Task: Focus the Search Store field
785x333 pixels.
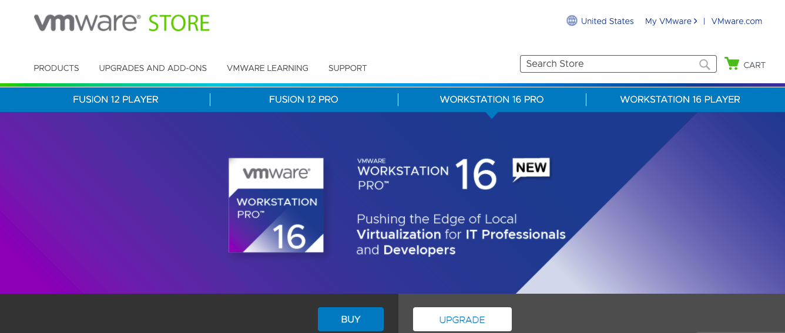Action: tap(618, 64)
